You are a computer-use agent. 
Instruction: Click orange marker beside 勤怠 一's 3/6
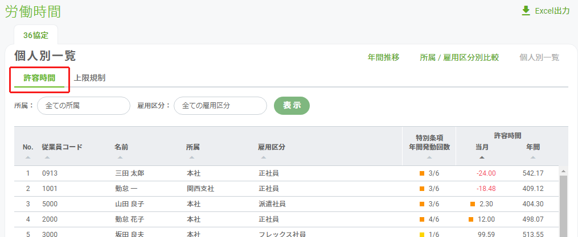coord(422,189)
